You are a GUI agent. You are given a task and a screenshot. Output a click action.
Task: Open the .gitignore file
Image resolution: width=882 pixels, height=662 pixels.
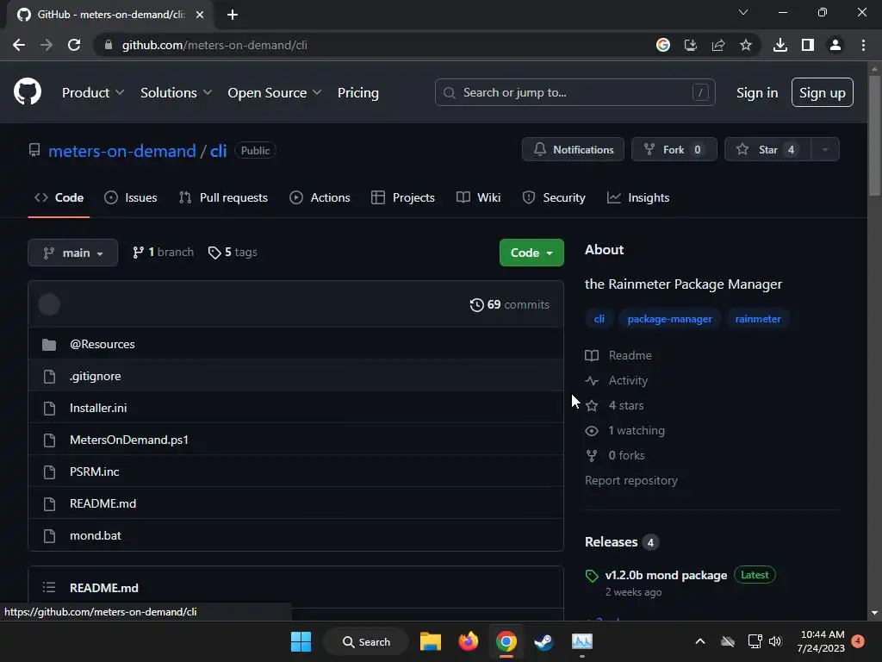click(x=95, y=376)
